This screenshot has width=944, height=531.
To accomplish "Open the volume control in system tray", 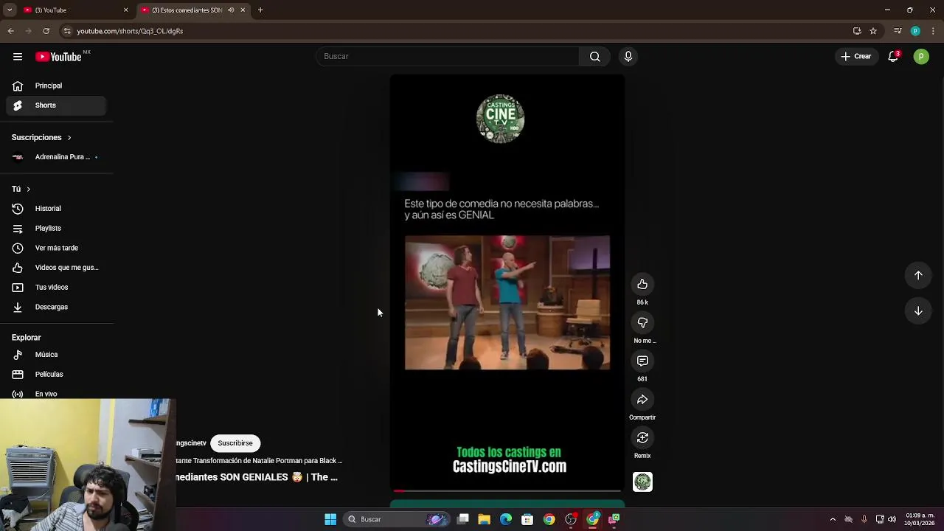I will point(892,519).
